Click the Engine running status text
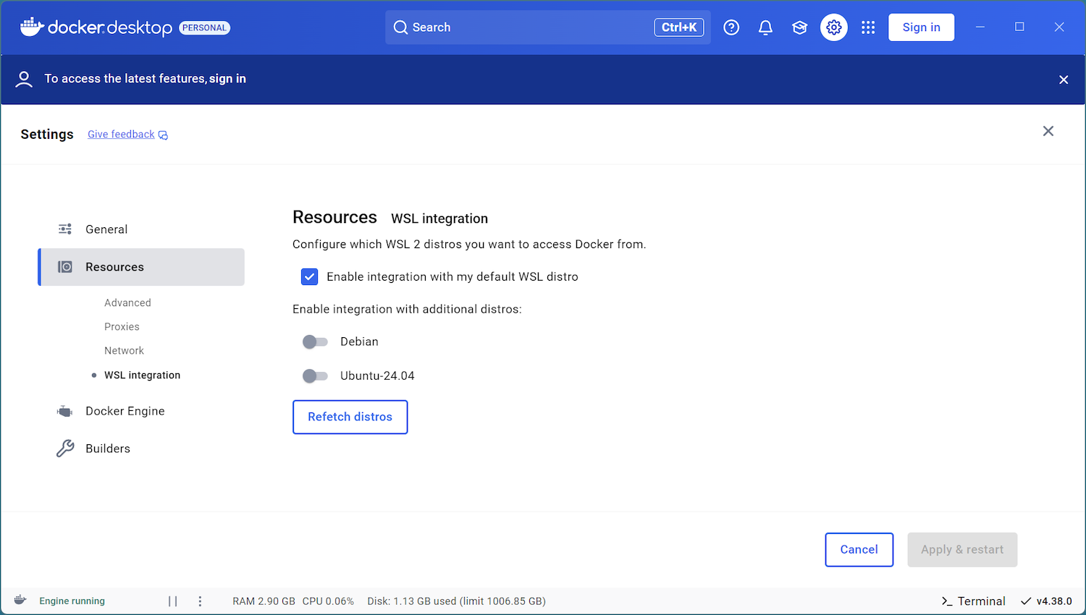Image resolution: width=1086 pixels, height=615 pixels. tap(72, 601)
